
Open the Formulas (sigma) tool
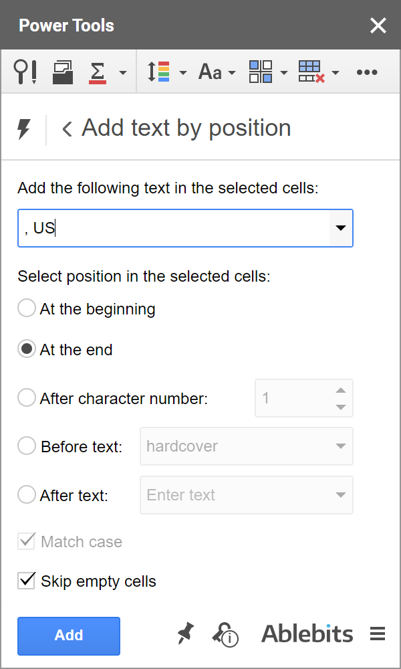(98, 71)
